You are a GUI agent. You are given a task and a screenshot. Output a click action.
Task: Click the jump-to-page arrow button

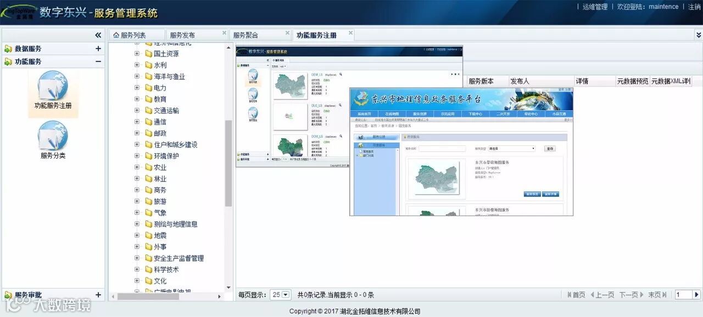tap(697, 295)
